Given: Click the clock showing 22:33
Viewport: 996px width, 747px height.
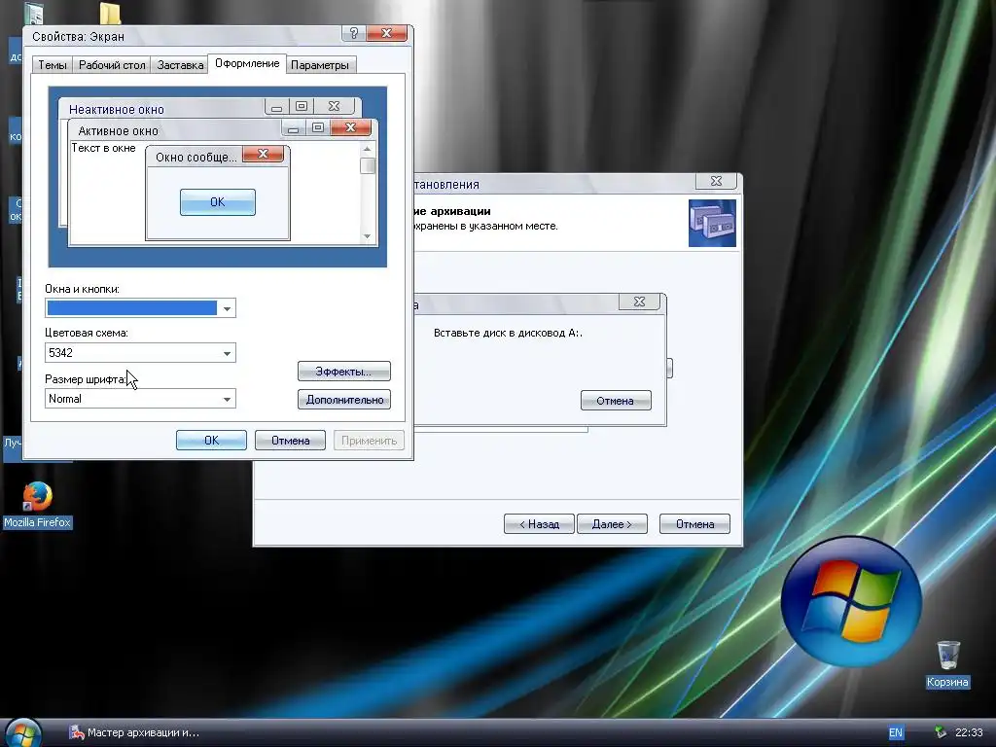Looking at the screenshot, I should [x=970, y=732].
